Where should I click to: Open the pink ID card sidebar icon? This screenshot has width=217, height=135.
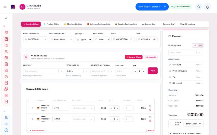click(6, 45)
